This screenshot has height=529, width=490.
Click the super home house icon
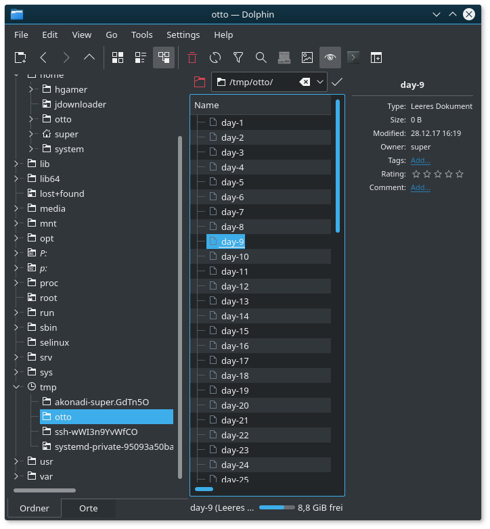[x=47, y=133]
